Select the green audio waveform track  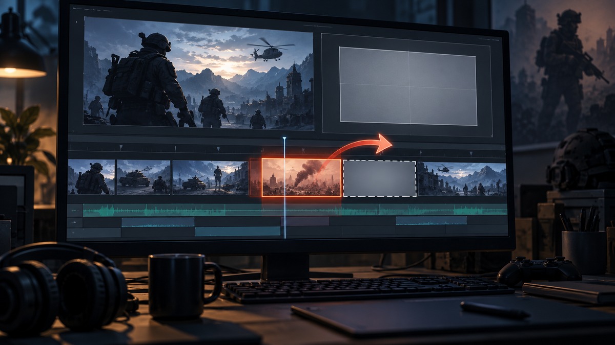coord(295,210)
